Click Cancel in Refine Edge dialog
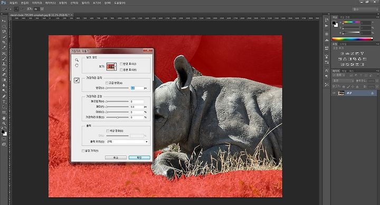380x205 pixels. [x=116, y=158]
